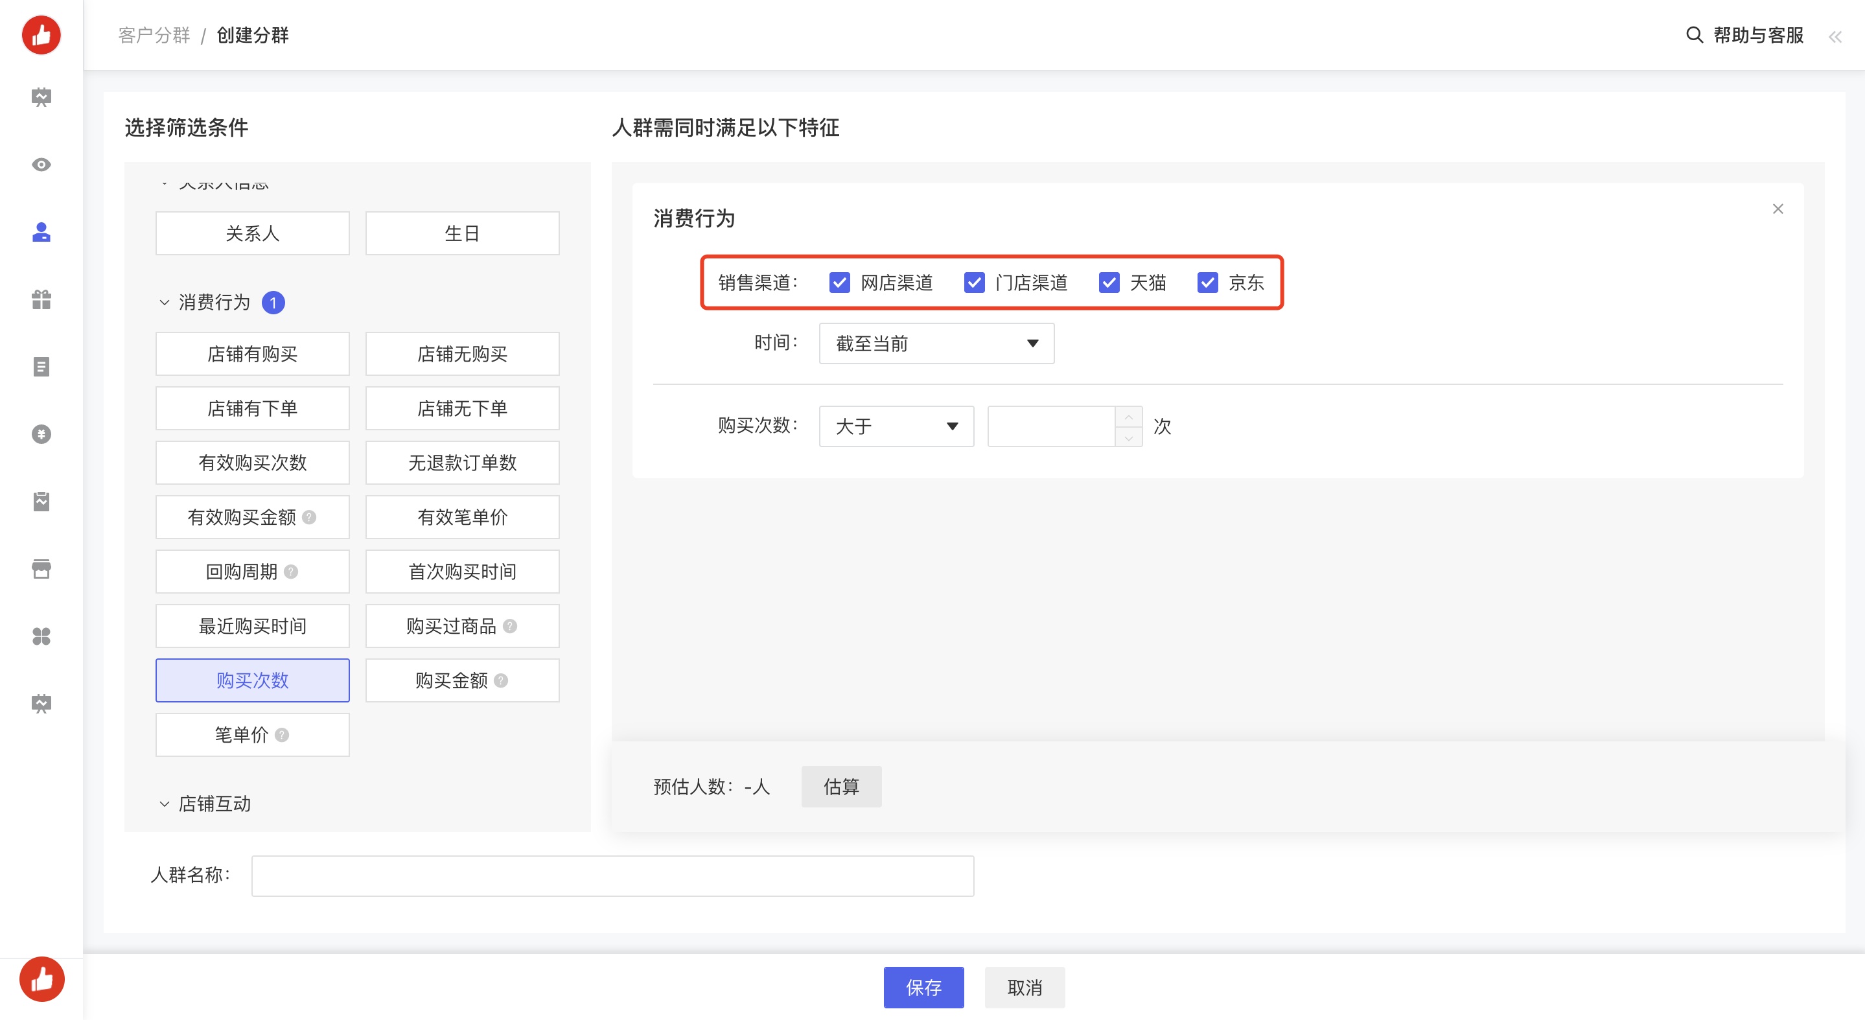Screen dimensions: 1865x1020
Task: Click the red thumbs-up logo at top
Action: [41, 35]
